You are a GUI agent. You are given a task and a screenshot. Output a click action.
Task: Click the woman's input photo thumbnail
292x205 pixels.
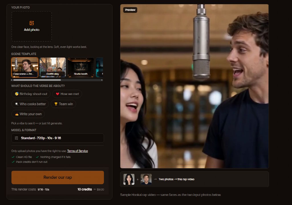pyautogui.click(x=129, y=179)
